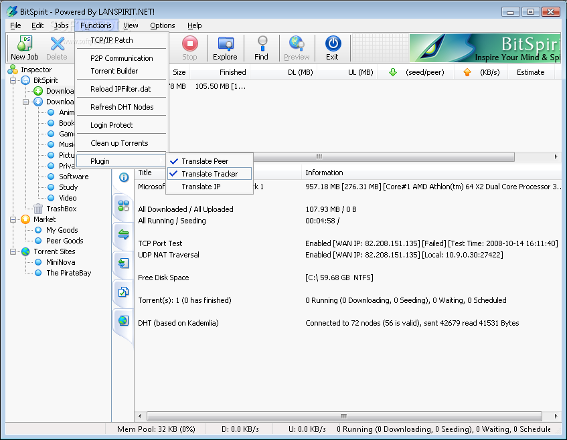
Task: Select the 105.50 MB finished torrent row
Action: tap(364, 86)
